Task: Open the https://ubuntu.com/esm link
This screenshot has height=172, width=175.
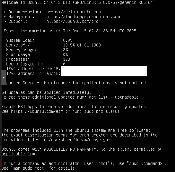Action: [x=37, y=111]
